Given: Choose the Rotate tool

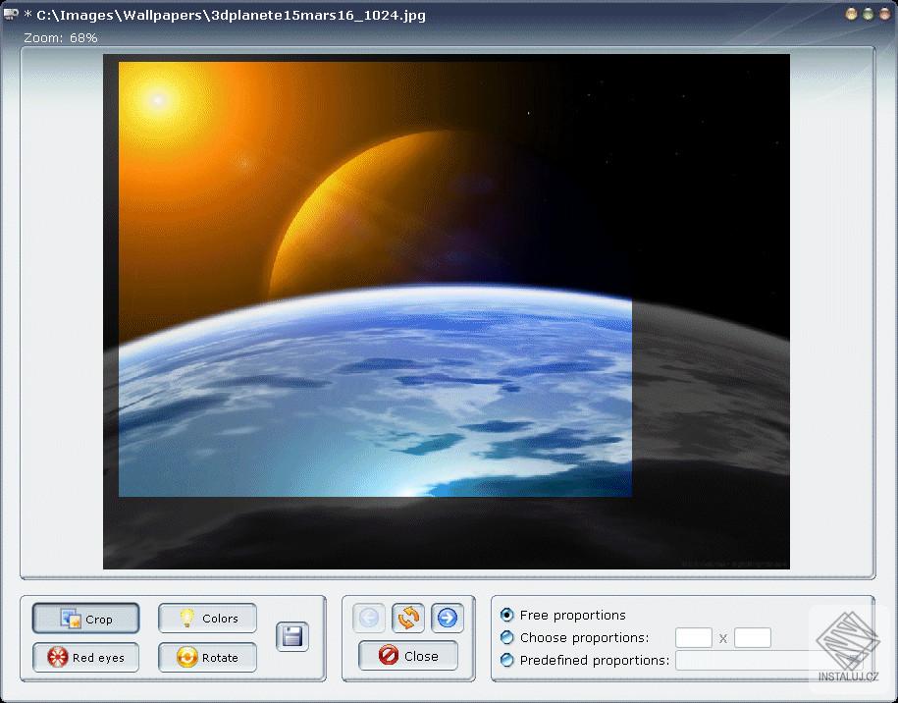Looking at the screenshot, I should [x=207, y=657].
